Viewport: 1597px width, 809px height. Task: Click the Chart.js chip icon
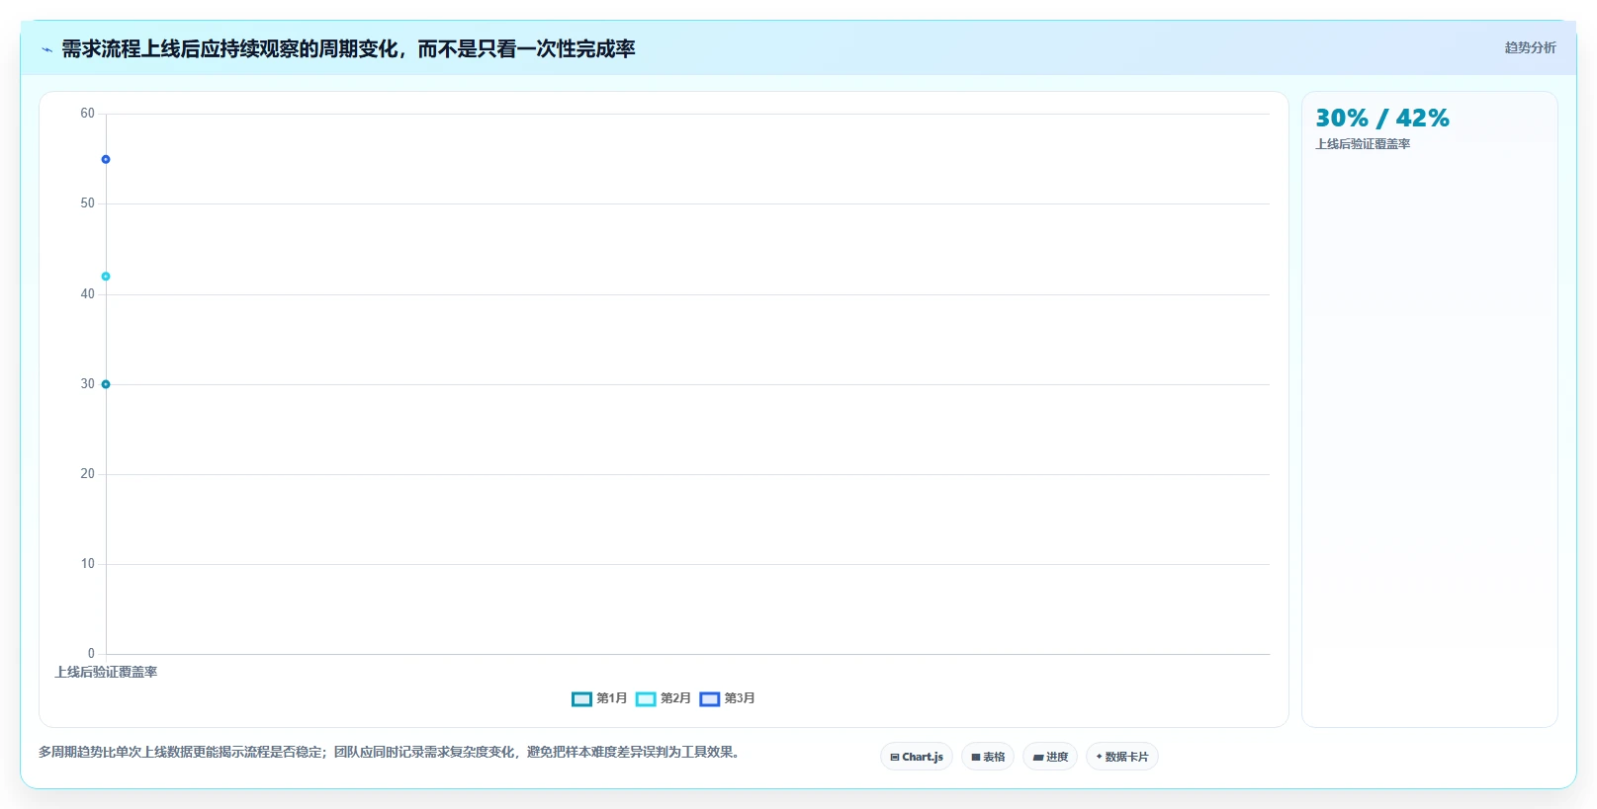tap(895, 758)
